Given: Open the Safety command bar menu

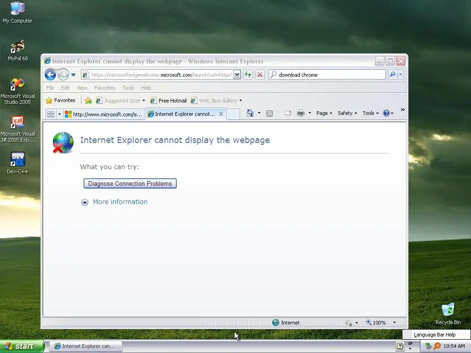Looking at the screenshot, I should tap(347, 113).
